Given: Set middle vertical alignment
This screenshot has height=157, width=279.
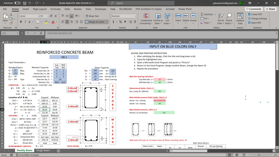Looking at the screenshot, I should coord(67,16).
